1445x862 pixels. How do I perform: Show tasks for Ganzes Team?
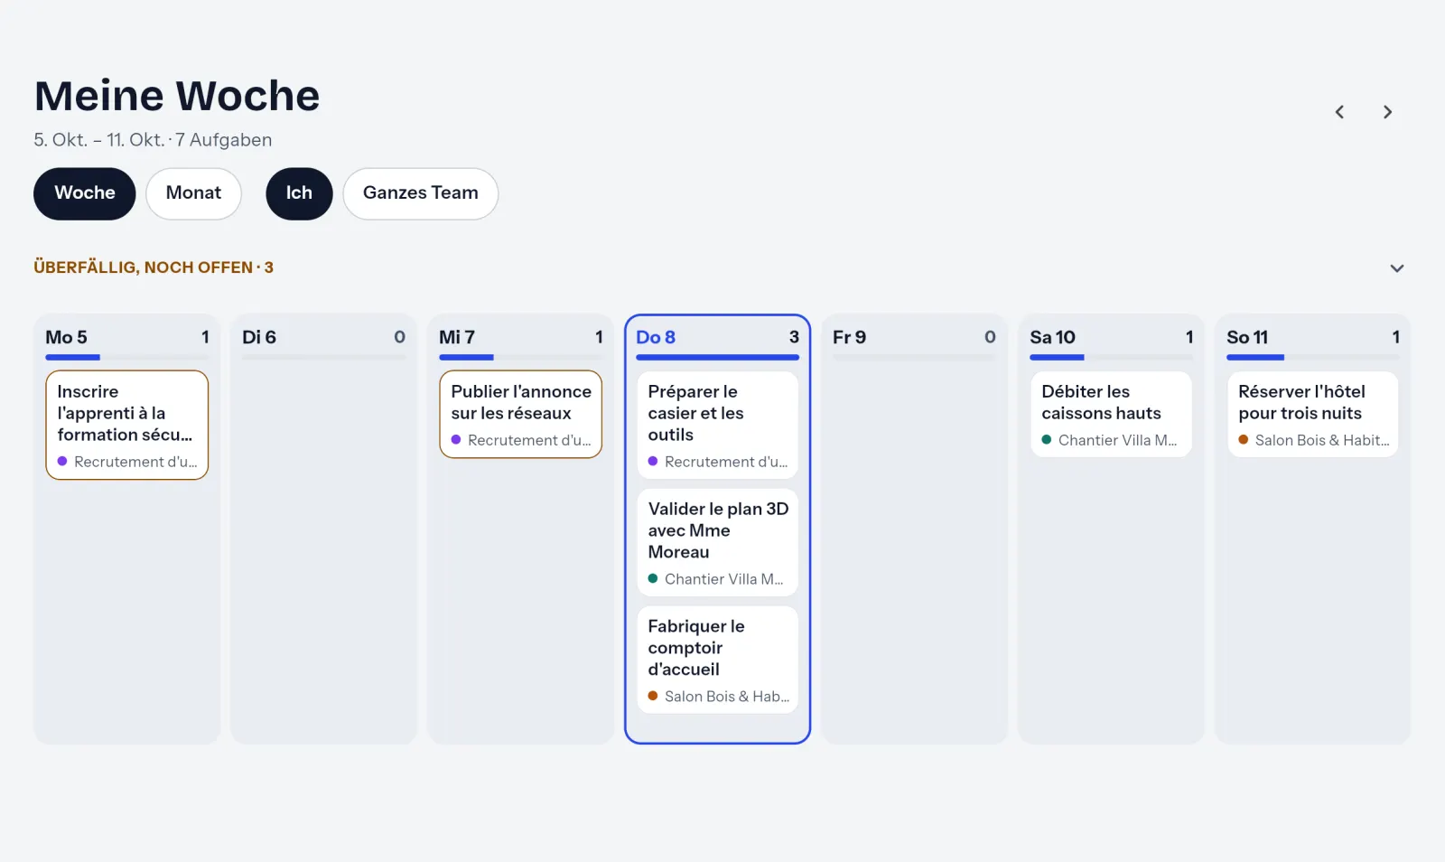[421, 193]
